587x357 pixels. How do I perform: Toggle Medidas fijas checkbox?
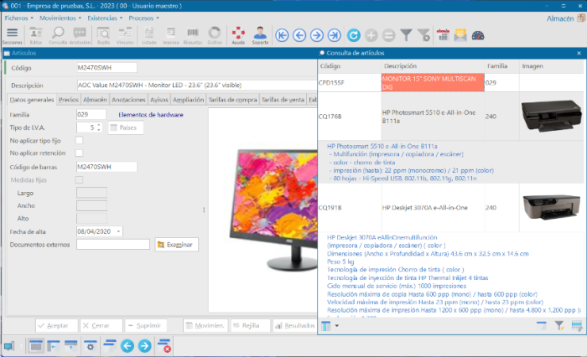[79, 179]
